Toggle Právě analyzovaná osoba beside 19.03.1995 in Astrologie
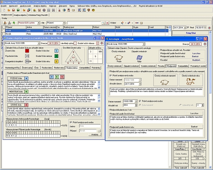213x170 pixels. [x=140, y=101]
